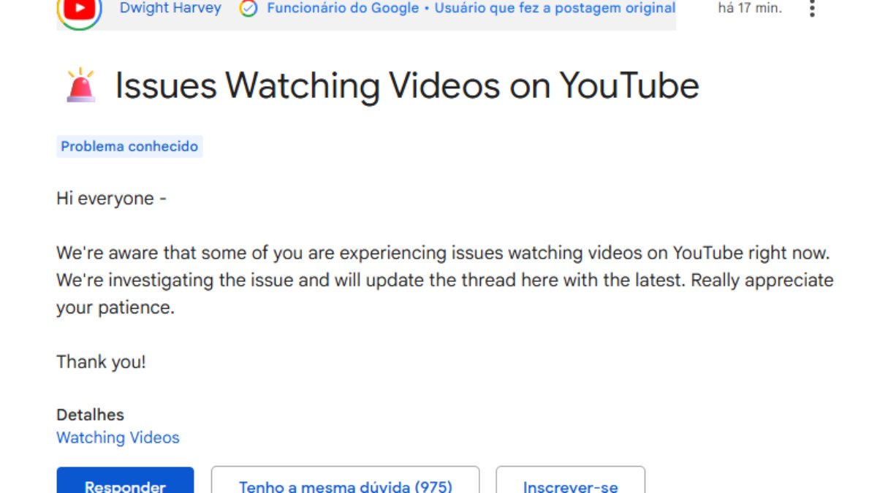This screenshot has height=493, width=877.
Task: Click the "Funcionário do Google" label
Action: pyautogui.click(x=343, y=9)
